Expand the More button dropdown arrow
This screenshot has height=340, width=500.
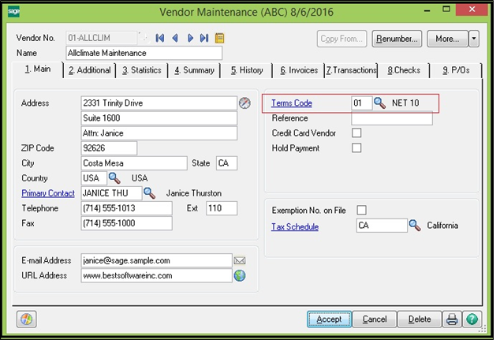tap(474, 39)
